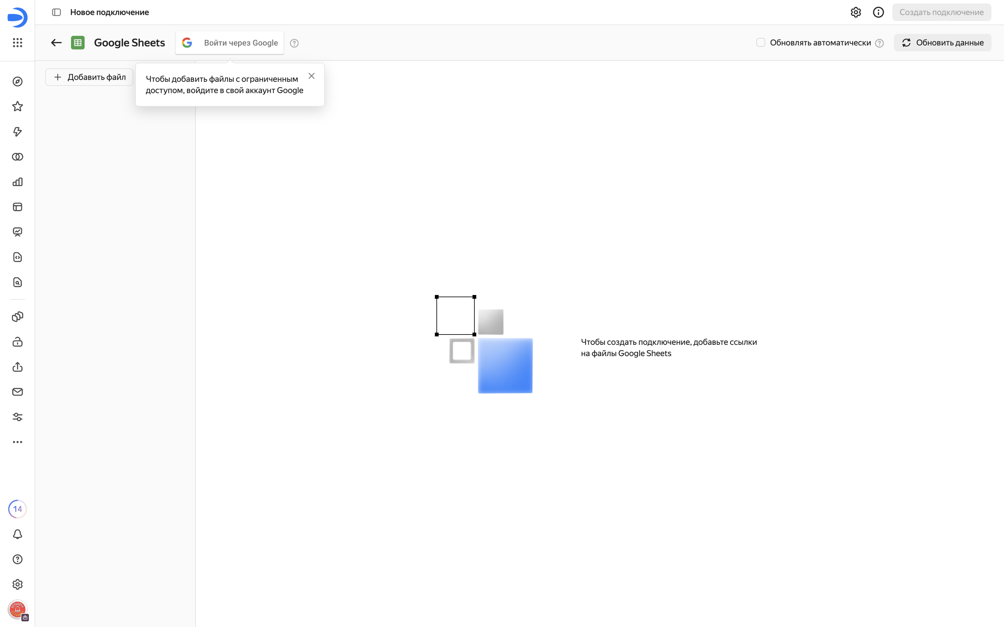Open the user account avatar
Viewport: 1004px width, 627px height.
coord(18,609)
